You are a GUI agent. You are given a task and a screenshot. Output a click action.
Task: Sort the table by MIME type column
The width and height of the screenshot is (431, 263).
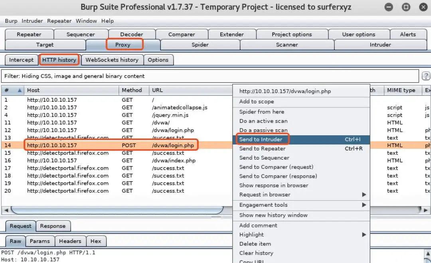click(403, 90)
